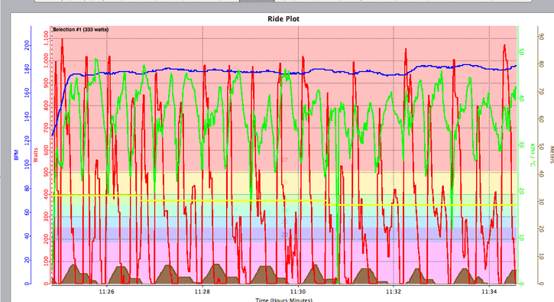
Task: Click the Ride Plot chart title
Action: pyautogui.click(x=283, y=19)
